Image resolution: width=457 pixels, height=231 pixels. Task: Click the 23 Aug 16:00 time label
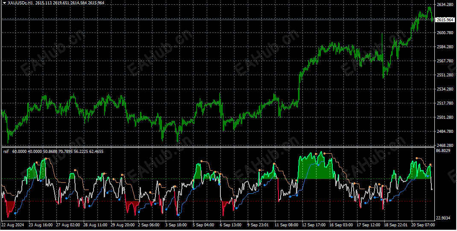(x=41, y=225)
